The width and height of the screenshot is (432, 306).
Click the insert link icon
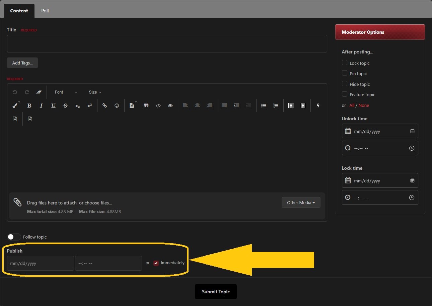pyautogui.click(x=104, y=106)
